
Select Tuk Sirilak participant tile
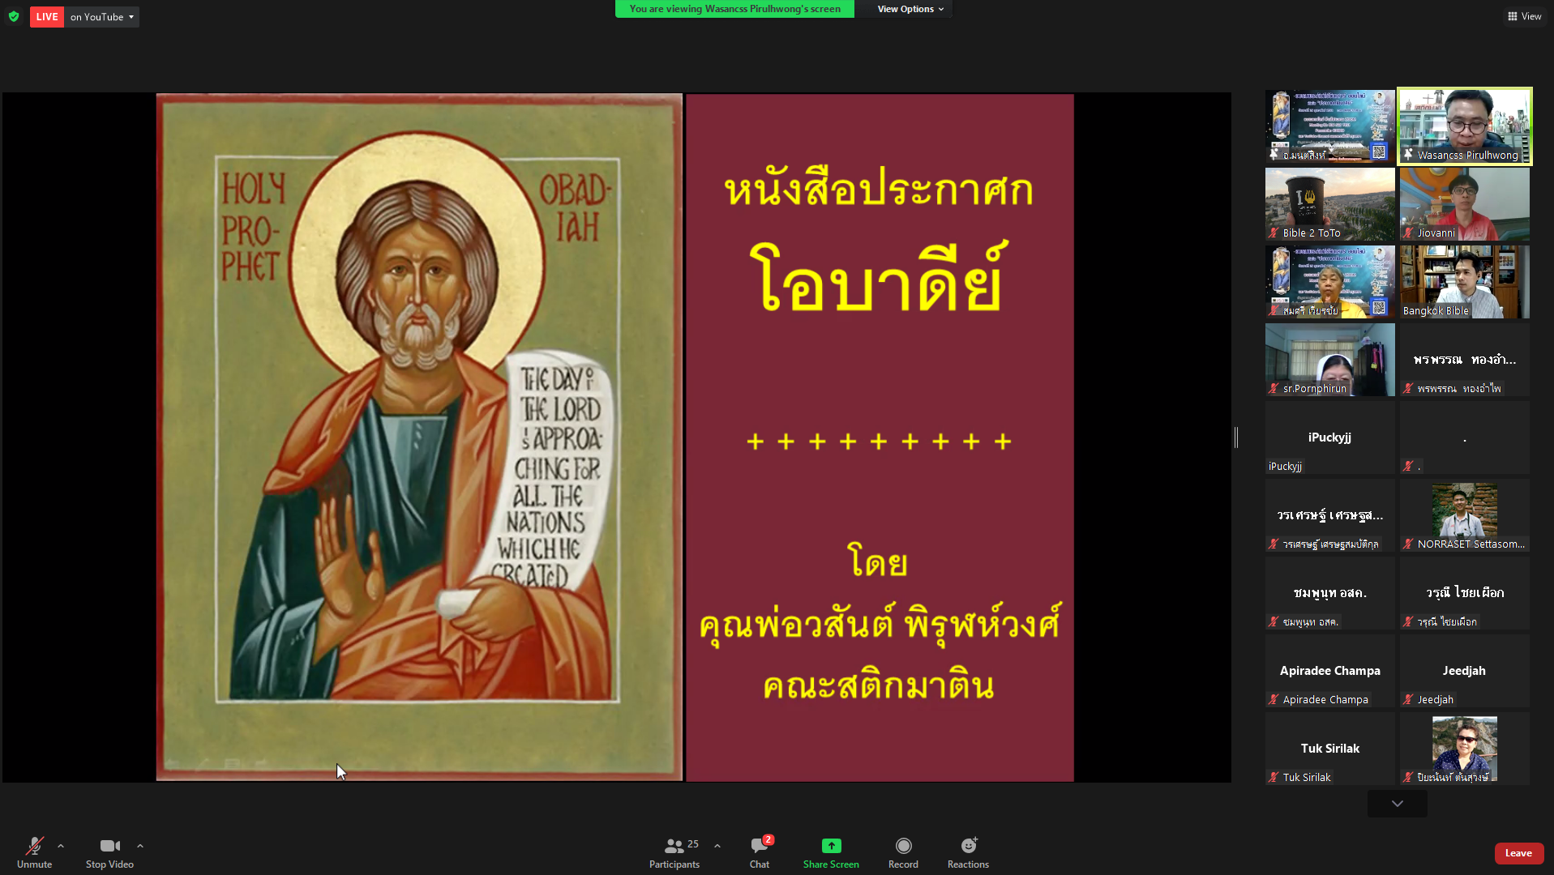[1329, 748]
